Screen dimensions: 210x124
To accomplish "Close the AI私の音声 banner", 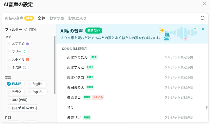I will point(203,29).
